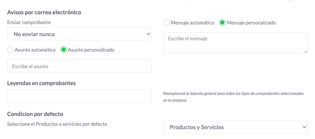Enable the Mensaje automático radio circle
This screenshot has width=315, height=139.
click(166, 23)
